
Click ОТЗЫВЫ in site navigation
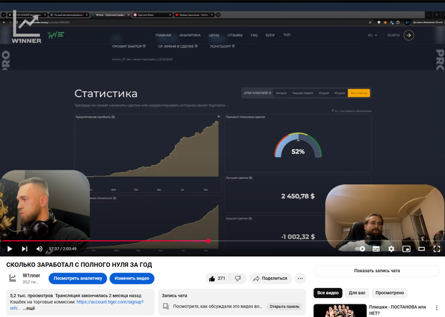coord(235,35)
